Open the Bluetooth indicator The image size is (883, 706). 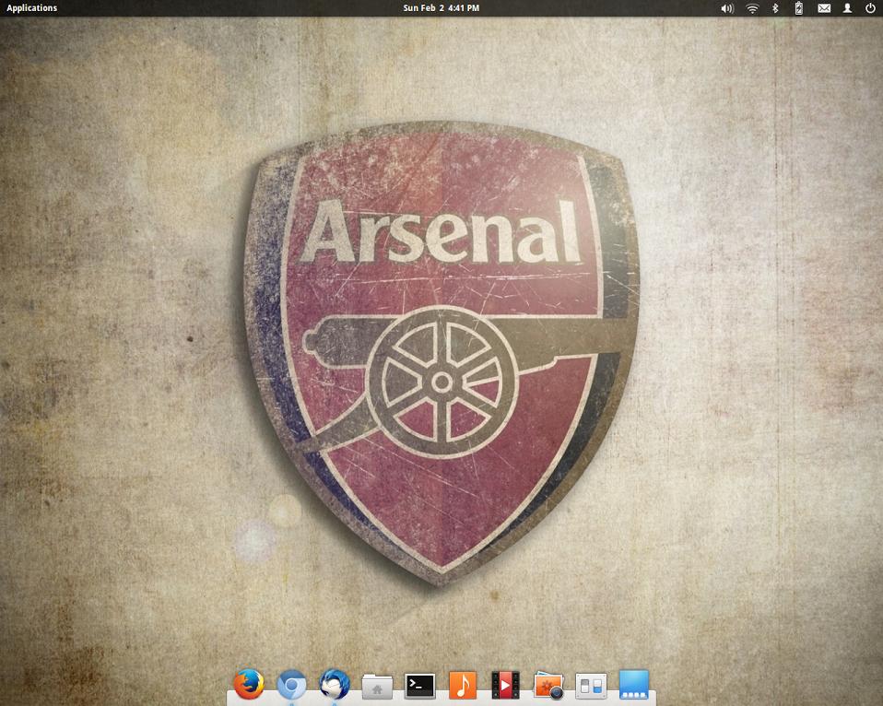[775, 8]
